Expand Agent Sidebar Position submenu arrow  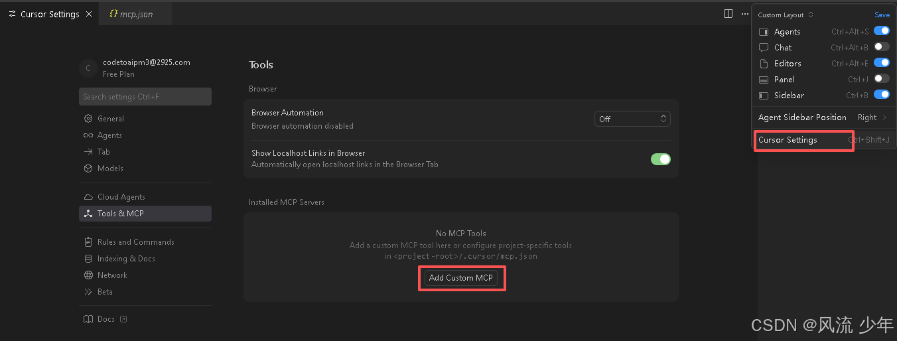[x=884, y=117]
